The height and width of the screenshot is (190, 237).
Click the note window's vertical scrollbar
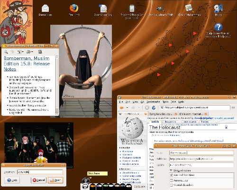[x=57, y=85]
